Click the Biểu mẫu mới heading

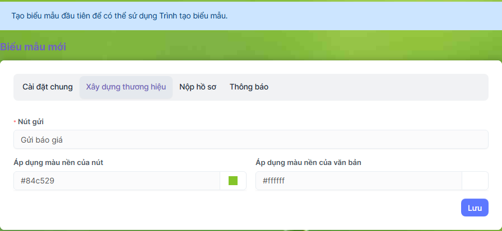click(x=33, y=47)
